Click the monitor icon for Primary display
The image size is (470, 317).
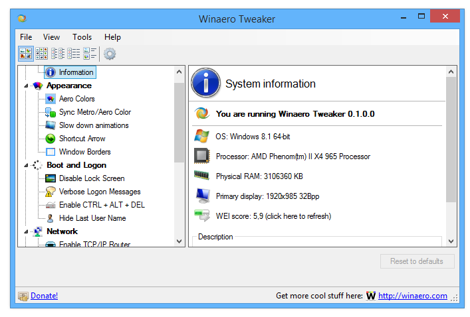point(203,196)
